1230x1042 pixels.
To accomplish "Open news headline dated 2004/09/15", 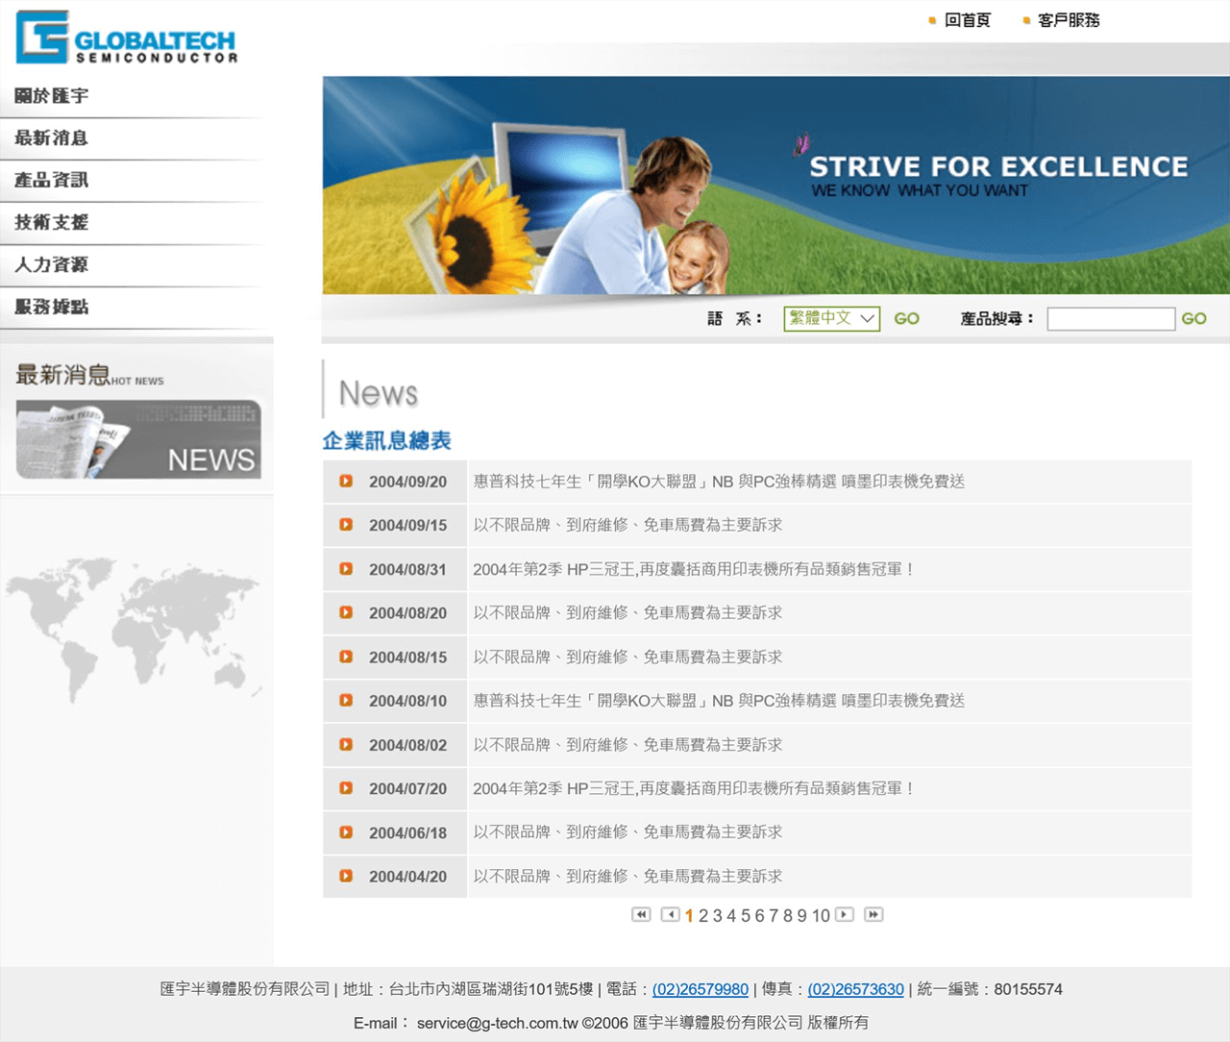I will coord(627,525).
